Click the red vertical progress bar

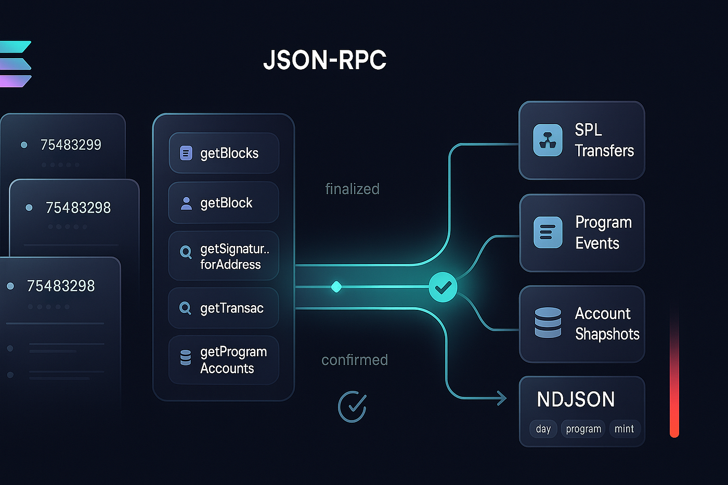[674, 372]
